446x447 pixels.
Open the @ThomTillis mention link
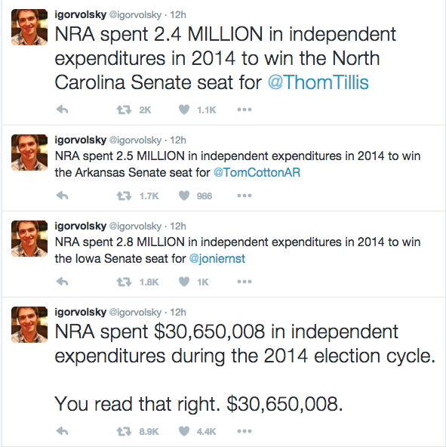tap(318, 82)
